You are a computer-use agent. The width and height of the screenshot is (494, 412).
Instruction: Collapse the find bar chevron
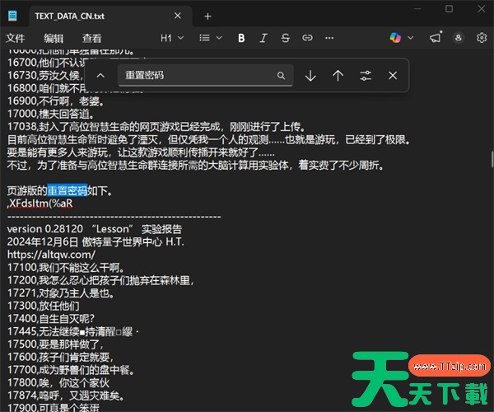(100, 76)
